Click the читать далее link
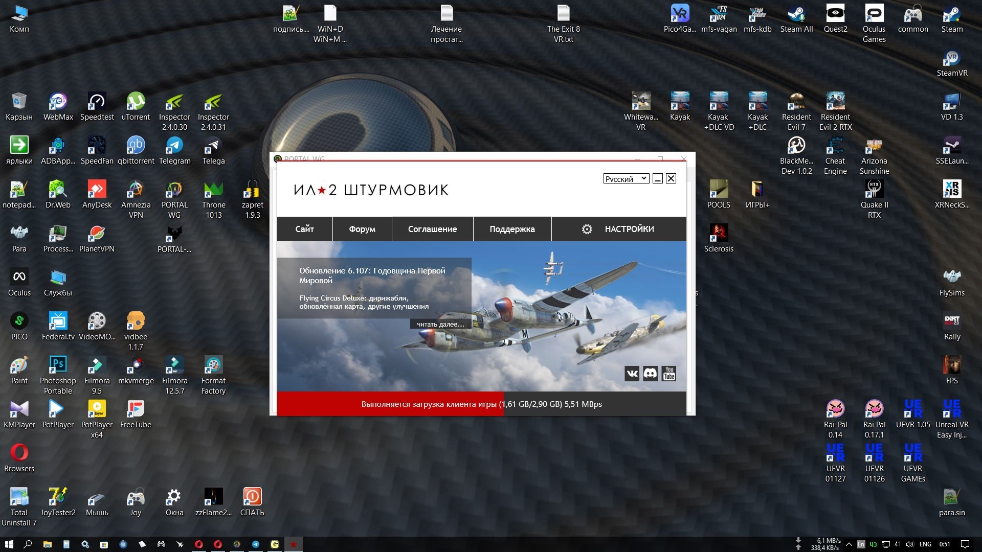Image resolution: width=982 pixels, height=552 pixels. pyautogui.click(x=440, y=324)
